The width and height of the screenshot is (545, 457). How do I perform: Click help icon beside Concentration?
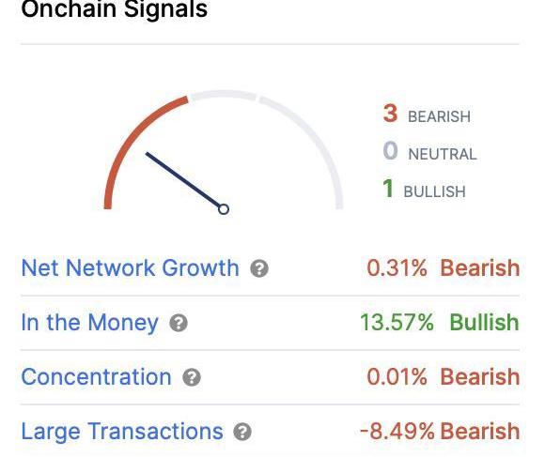pos(192,377)
